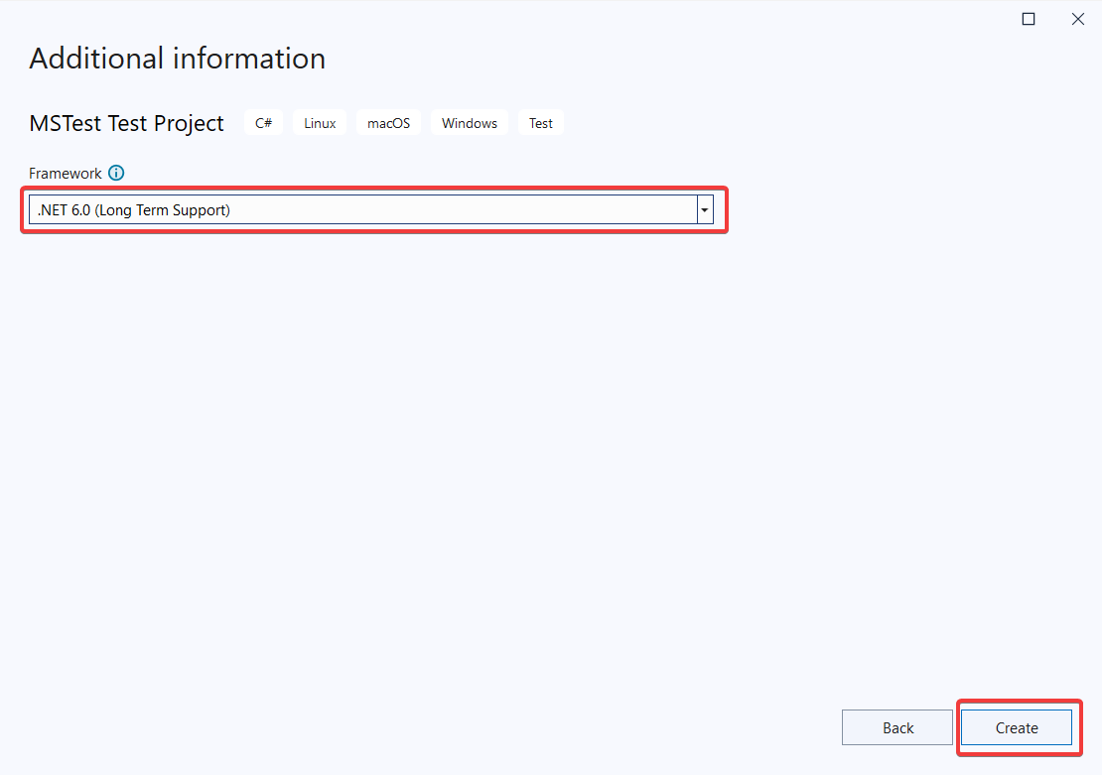Click the Linux platform tag
Viewport: 1102px width, 775px height.
[320, 122]
